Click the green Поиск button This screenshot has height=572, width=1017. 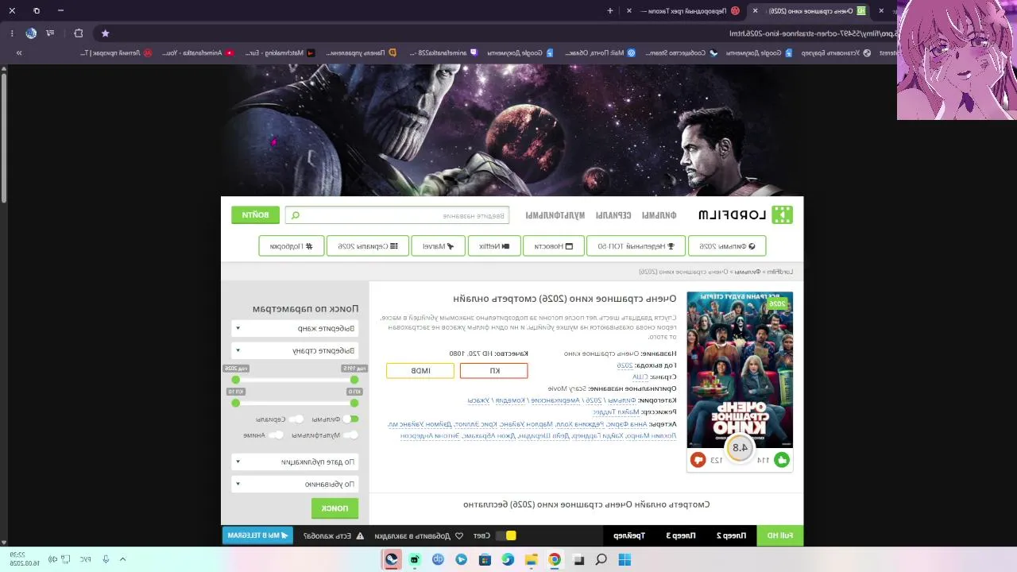334,508
